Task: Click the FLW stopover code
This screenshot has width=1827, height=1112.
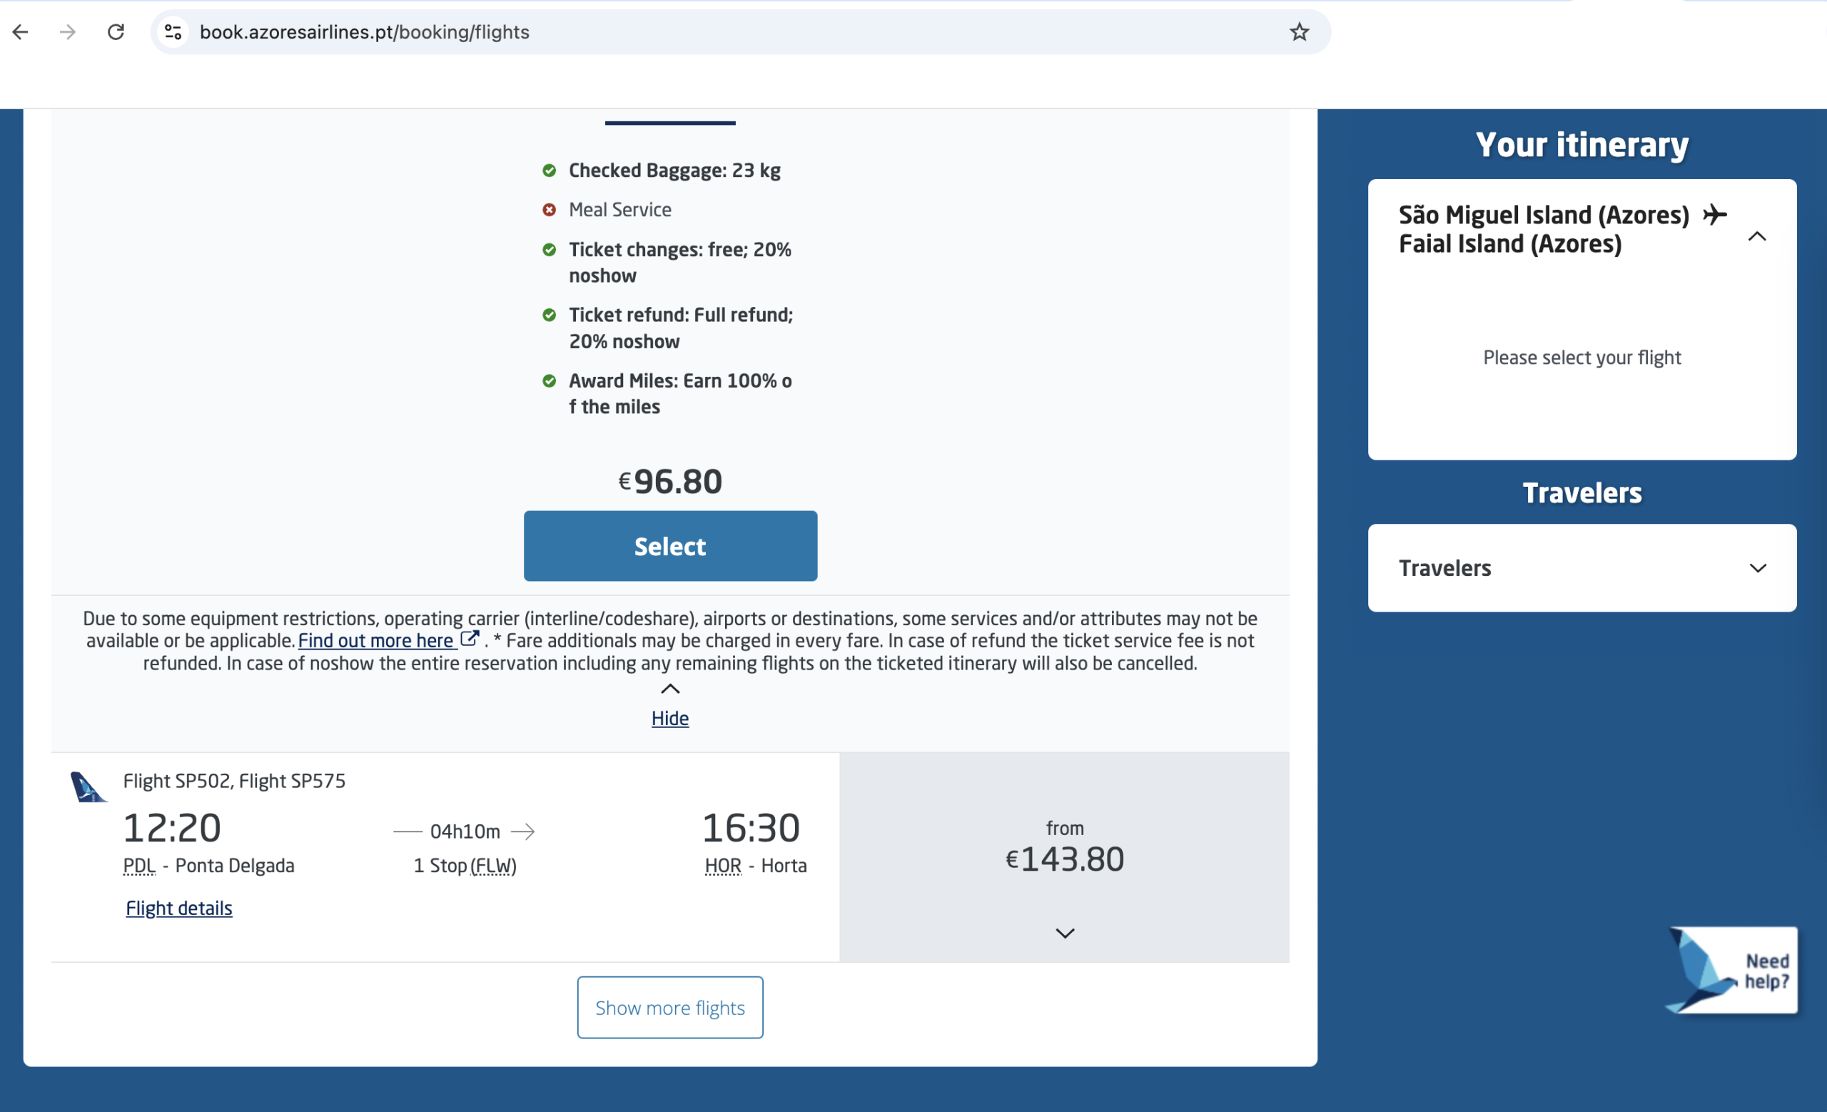Action: point(493,866)
